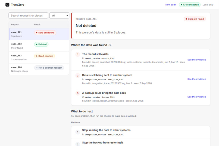Click the Data still found badge in the request list
Image resolution: width=219 pixels, height=146 pixels.
[x=45, y=33]
